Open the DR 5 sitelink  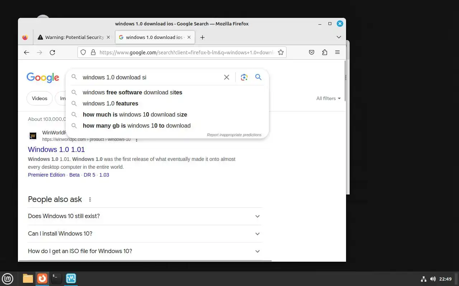tap(90, 175)
